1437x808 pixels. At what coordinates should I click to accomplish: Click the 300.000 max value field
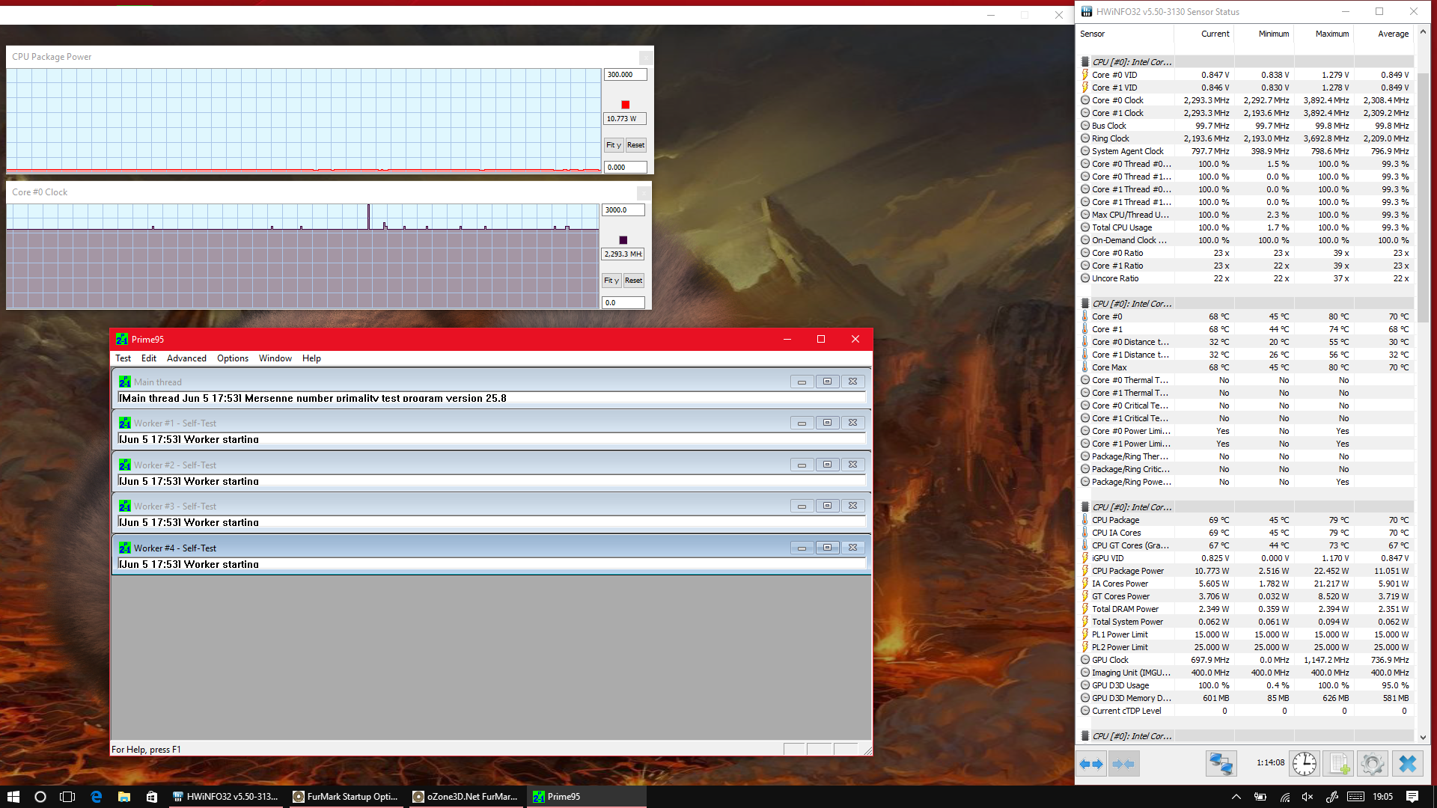coord(624,75)
